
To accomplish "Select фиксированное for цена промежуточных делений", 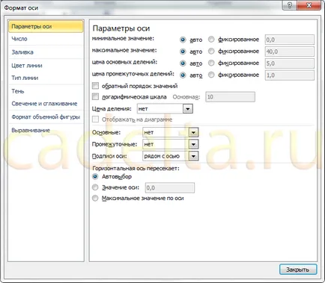I will 211,75.
